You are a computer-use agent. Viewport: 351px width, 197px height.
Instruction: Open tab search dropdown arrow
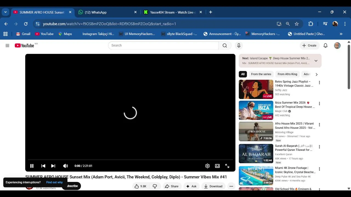tap(5, 12)
